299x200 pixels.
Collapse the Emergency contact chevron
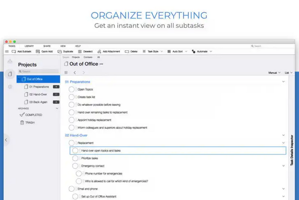[283, 166]
